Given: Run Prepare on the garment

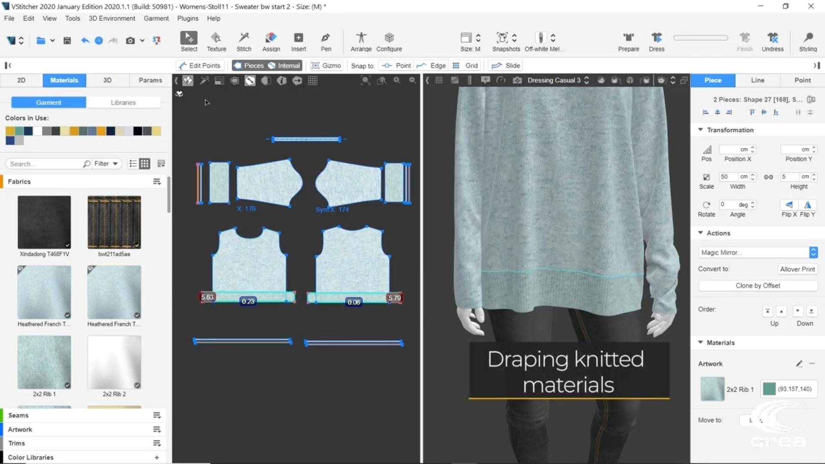Looking at the screenshot, I should point(629,42).
